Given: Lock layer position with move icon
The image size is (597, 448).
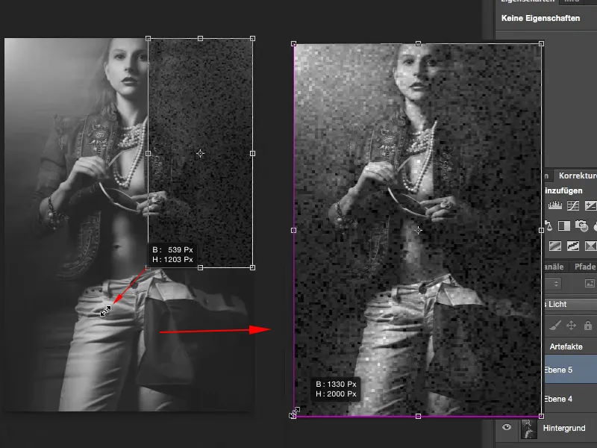Looking at the screenshot, I should [x=571, y=326].
